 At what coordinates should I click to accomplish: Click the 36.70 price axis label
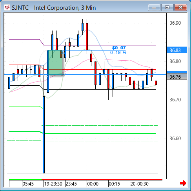(x=175, y=100)
